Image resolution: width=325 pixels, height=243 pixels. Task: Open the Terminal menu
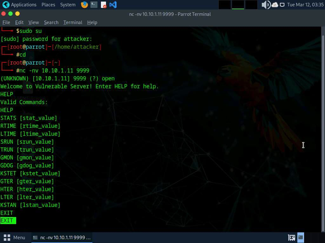pos(73,22)
